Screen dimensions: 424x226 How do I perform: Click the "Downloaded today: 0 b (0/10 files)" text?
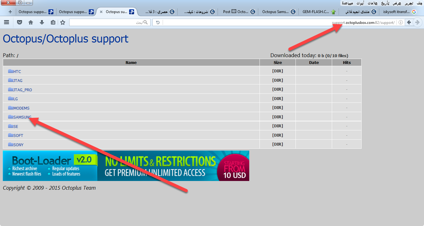click(x=309, y=56)
